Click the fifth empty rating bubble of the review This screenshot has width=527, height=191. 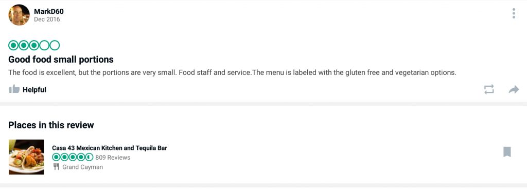point(55,45)
